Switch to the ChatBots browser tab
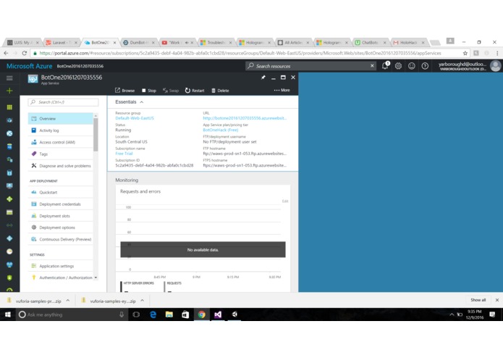The image size is (503, 358). click(370, 42)
